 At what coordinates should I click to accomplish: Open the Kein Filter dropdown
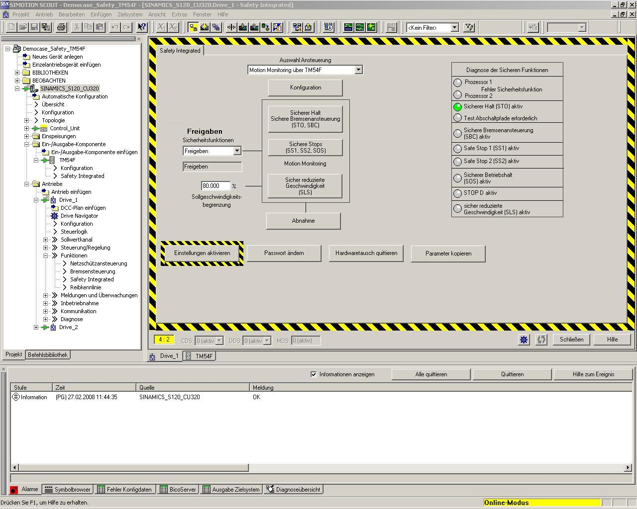click(x=454, y=28)
